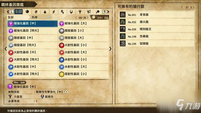Select the fire element category icon
The width and height of the screenshot is (201, 113).
click(x=36, y=12)
